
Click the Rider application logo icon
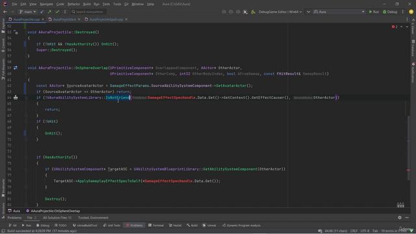[x=5, y=4]
